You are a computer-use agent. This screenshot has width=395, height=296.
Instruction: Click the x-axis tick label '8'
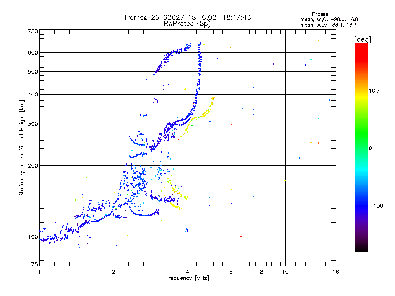coord(262,272)
